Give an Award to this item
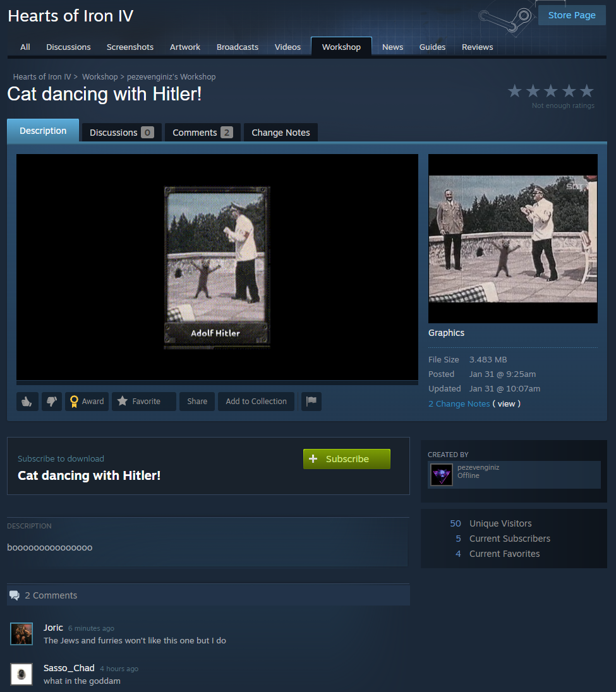This screenshot has width=616, height=692. point(87,401)
